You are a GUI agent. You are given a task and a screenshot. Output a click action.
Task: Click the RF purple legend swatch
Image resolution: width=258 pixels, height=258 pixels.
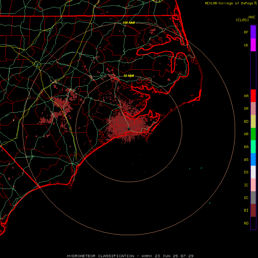coord(253,32)
